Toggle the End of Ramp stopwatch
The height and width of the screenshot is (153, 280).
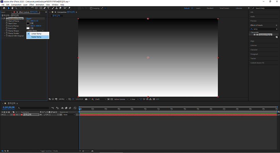(7, 26)
